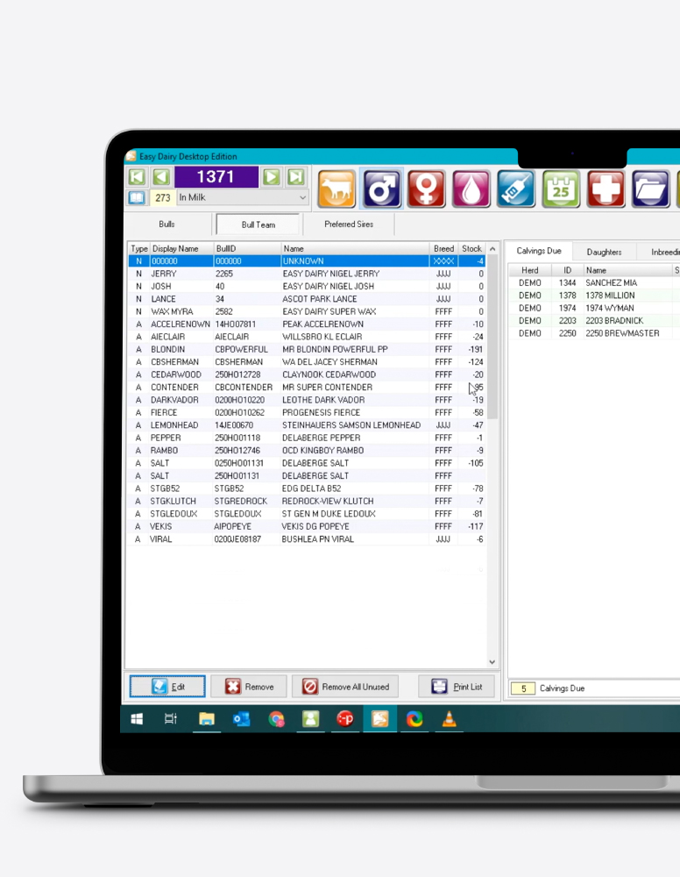Select BUSHLEA PN VIRAL row
This screenshot has height=877, width=680.
(x=307, y=539)
